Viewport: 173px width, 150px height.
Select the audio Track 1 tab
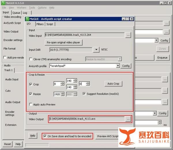(8, 70)
